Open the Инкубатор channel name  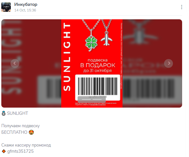coord(26,5)
